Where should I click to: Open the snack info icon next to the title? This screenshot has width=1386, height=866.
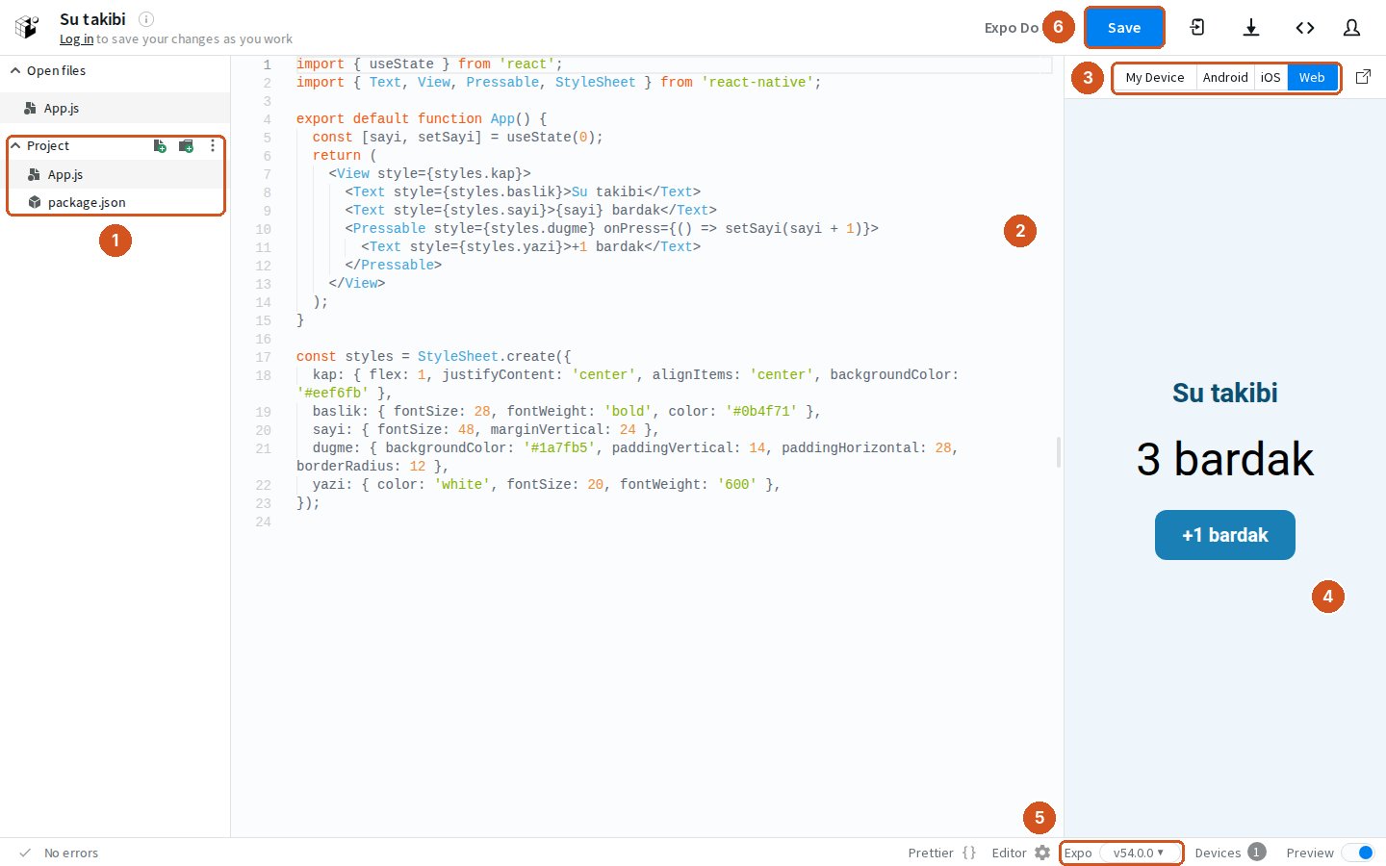pyautogui.click(x=146, y=19)
